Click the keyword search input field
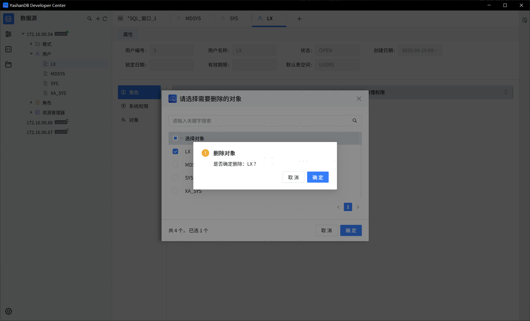Image resolution: width=530 pixels, height=321 pixels. (260, 121)
